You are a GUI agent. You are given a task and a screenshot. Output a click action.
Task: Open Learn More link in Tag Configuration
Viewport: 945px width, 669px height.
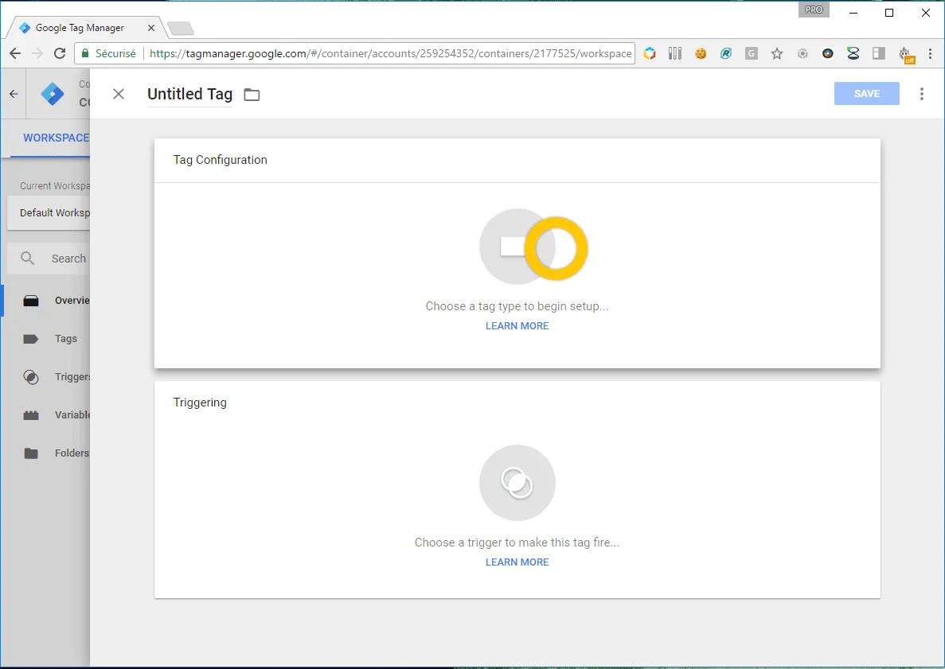(x=517, y=326)
